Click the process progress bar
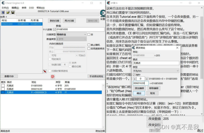Viewport: 204px width, 133px height. 58,14
